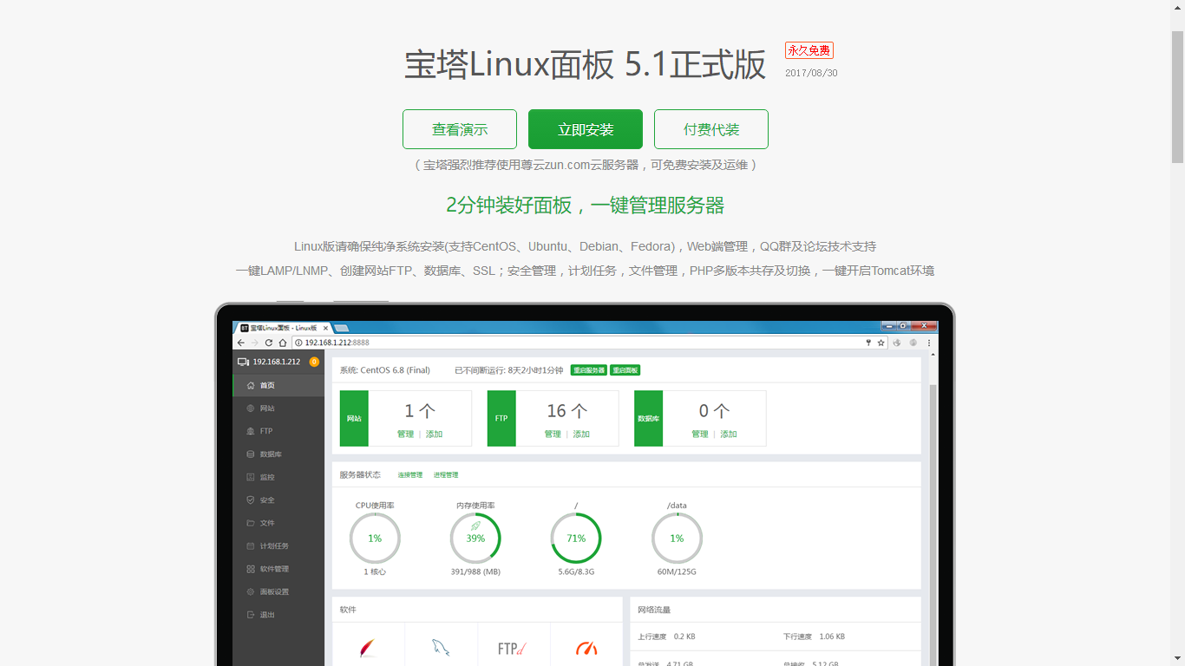The width and height of the screenshot is (1185, 666).
Task: Click the 查看演示 button
Action: (x=460, y=129)
